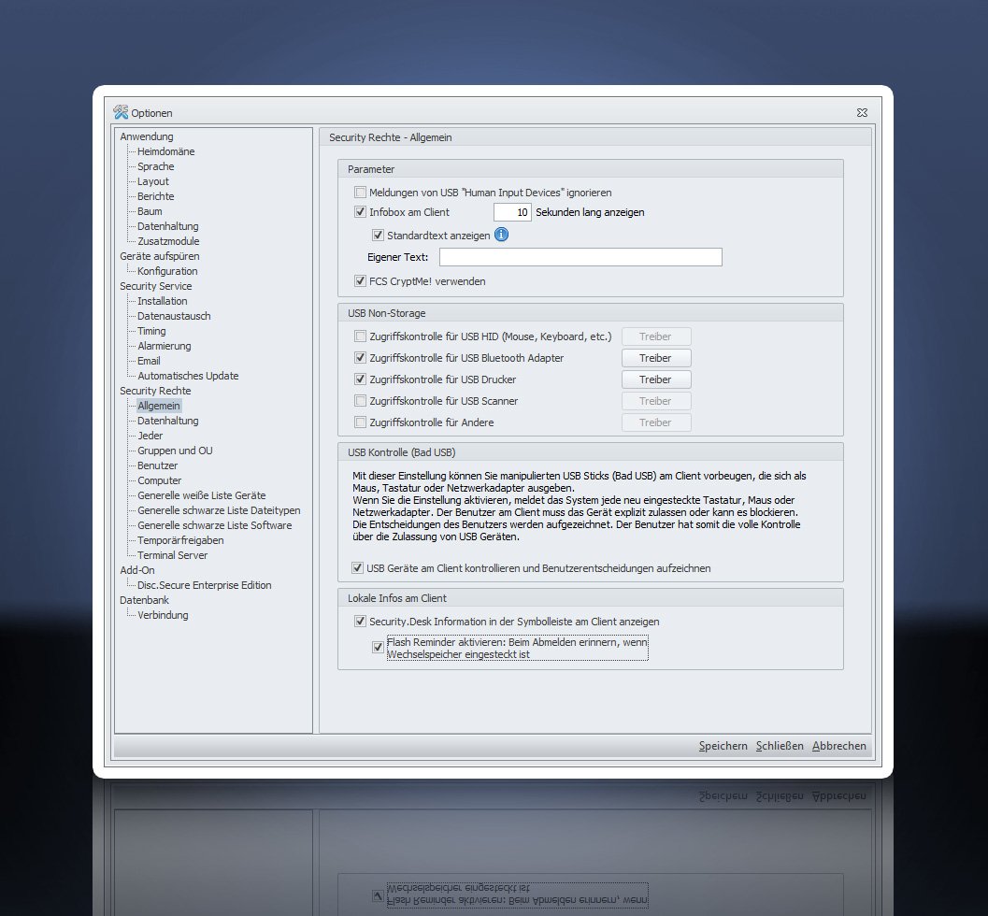988x916 pixels.
Task: Click the wrench icon in the Optionen title bar
Action: [120, 112]
